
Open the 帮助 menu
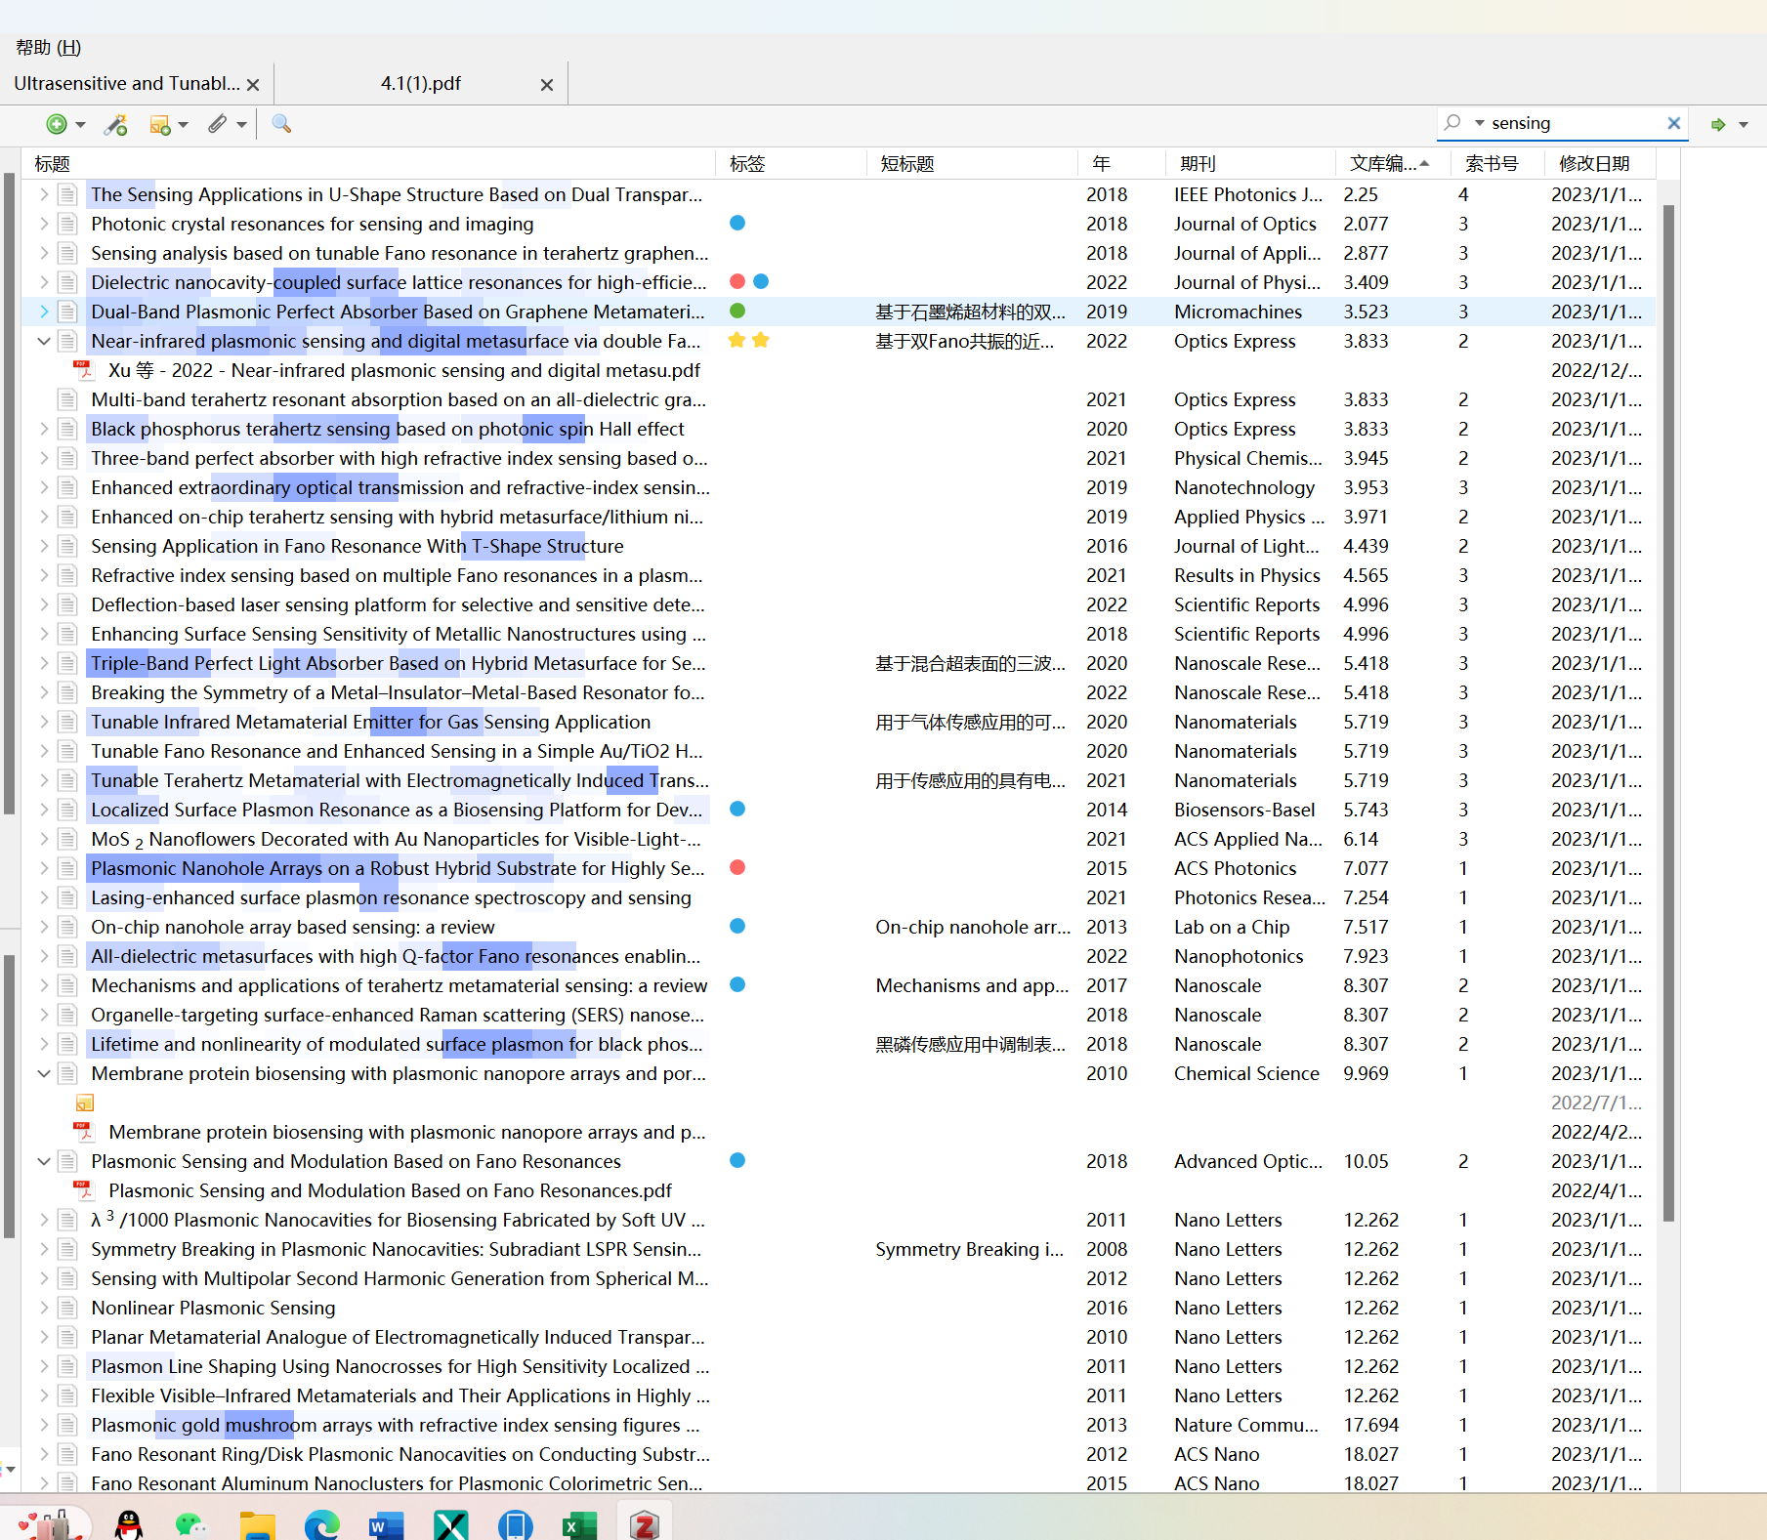[47, 47]
